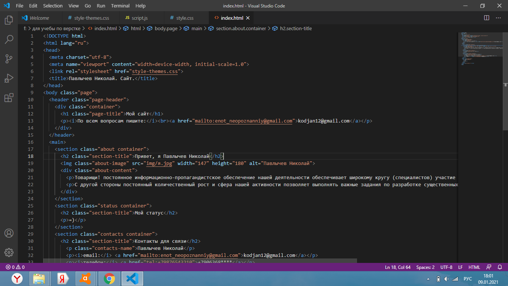Click the Spaces: 2 indentation setting
The width and height of the screenshot is (508, 286).
pos(425,267)
